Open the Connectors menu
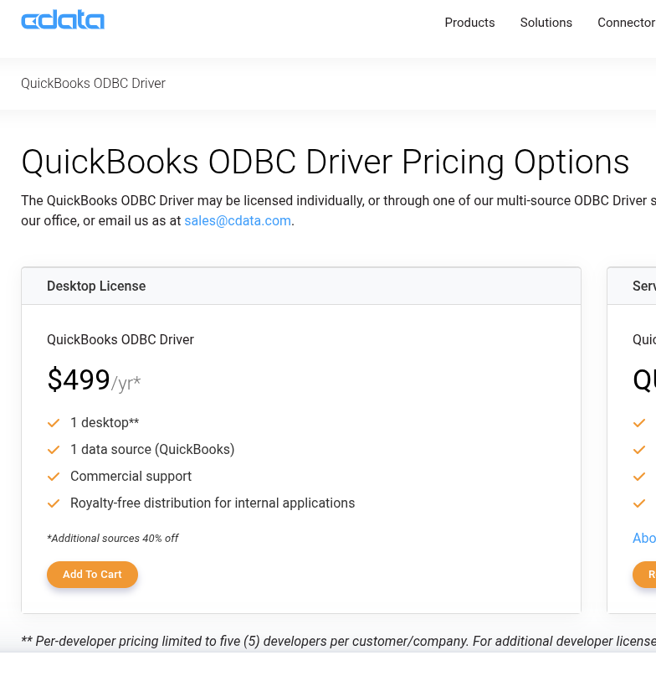 pos(626,23)
